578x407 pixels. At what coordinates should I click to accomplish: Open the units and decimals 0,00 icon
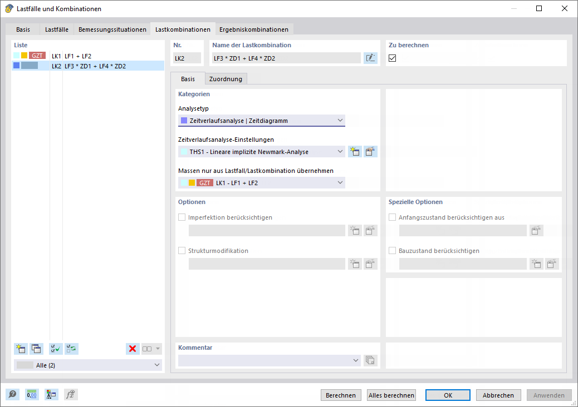[32, 394]
